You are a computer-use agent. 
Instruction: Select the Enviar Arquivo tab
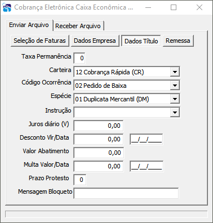coord(29,25)
